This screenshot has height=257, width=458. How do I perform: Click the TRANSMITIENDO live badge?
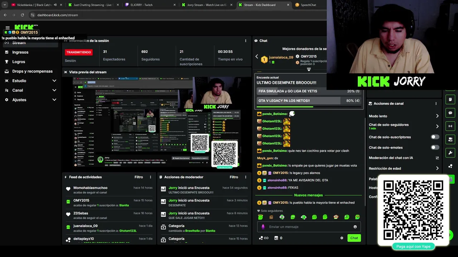tap(79, 52)
